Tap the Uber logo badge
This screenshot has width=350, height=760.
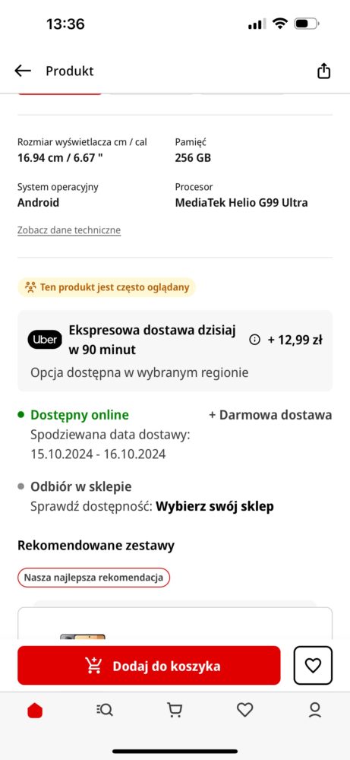45,340
